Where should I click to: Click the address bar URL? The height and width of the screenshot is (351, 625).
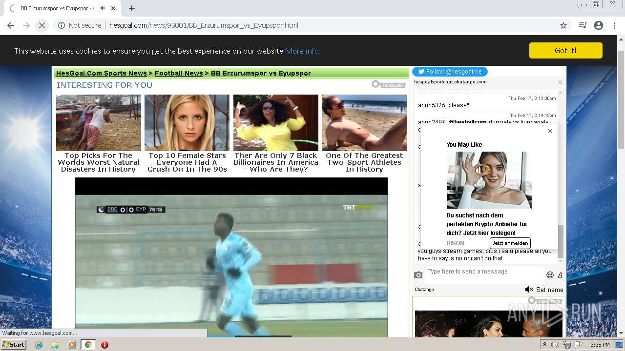(204, 25)
